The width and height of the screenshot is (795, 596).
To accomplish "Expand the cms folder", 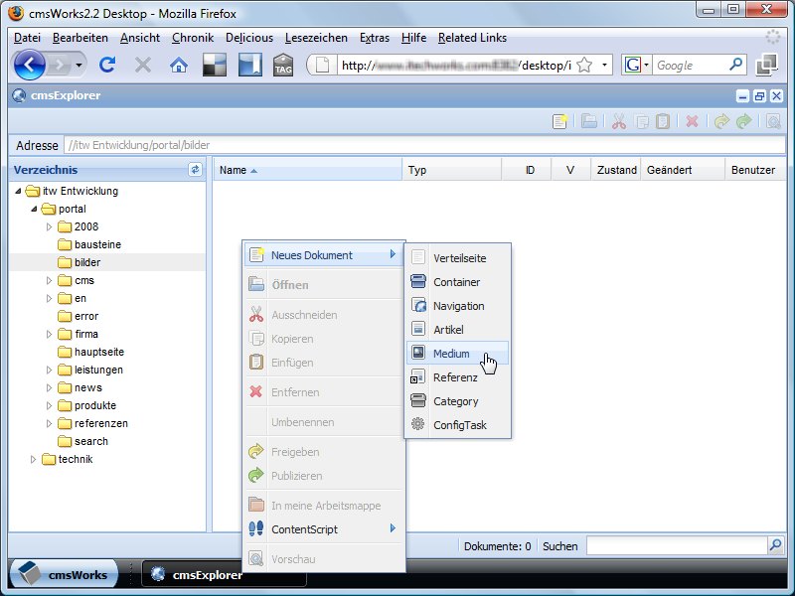I will click(x=49, y=280).
